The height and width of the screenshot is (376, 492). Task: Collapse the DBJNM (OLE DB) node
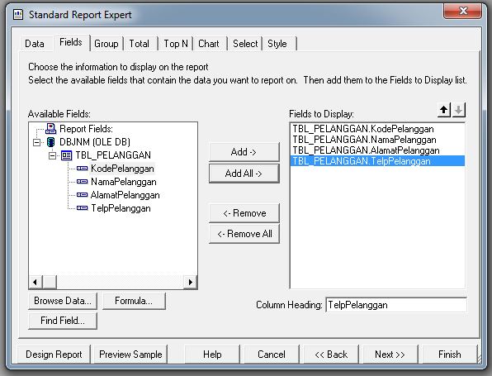tap(36, 142)
